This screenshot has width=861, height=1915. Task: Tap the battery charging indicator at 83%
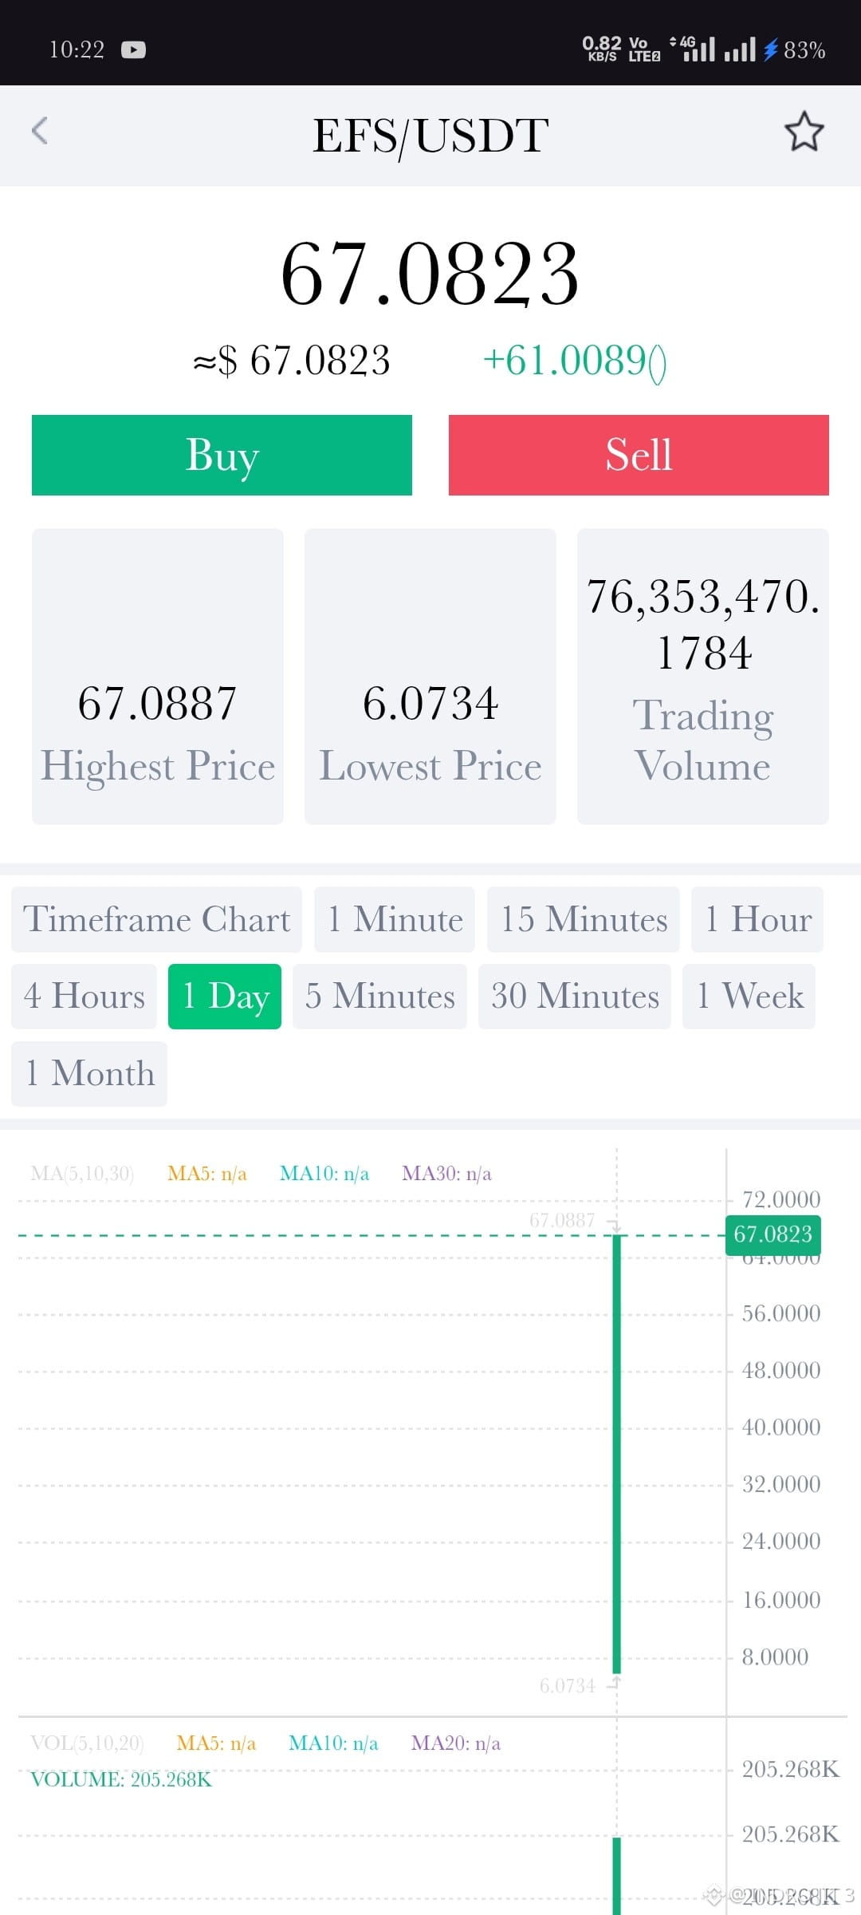click(x=794, y=50)
